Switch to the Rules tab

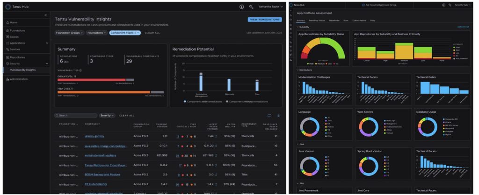pos(346,21)
